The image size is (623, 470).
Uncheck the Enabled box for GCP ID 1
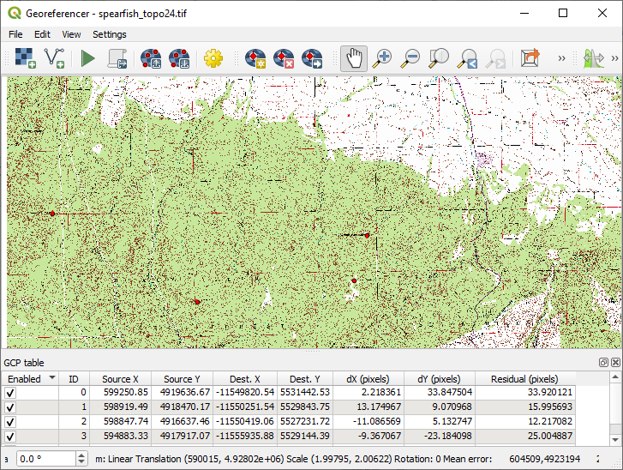click(x=10, y=407)
